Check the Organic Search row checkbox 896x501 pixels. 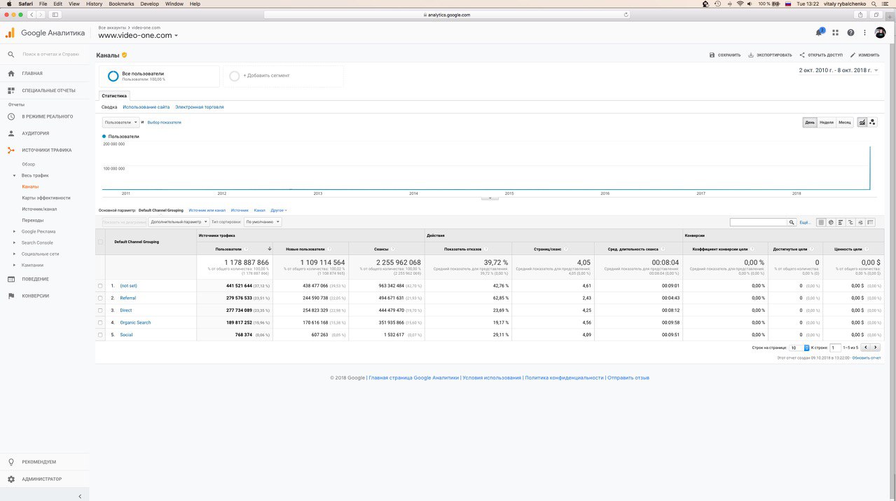100,322
